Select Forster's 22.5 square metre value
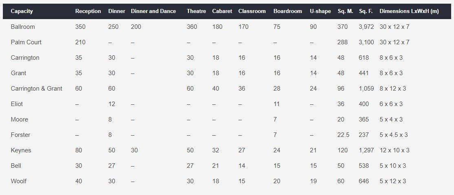 coord(344,135)
